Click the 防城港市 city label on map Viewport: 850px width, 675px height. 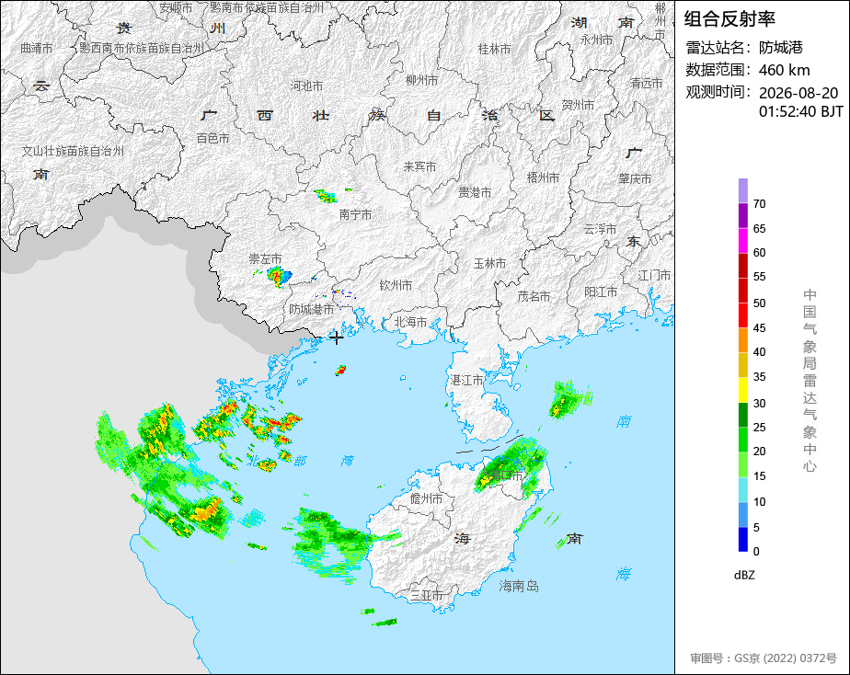311,309
